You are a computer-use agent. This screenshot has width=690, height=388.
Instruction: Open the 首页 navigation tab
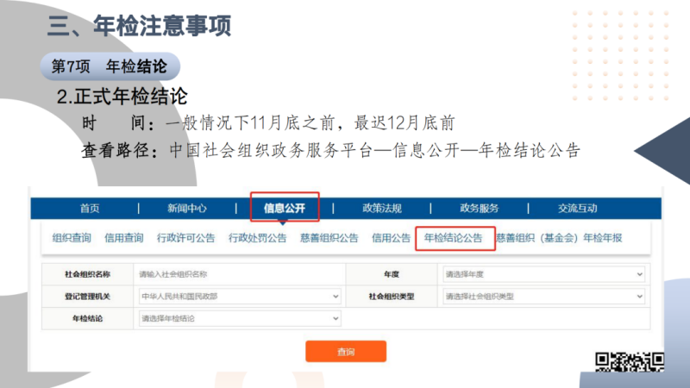tap(90, 209)
